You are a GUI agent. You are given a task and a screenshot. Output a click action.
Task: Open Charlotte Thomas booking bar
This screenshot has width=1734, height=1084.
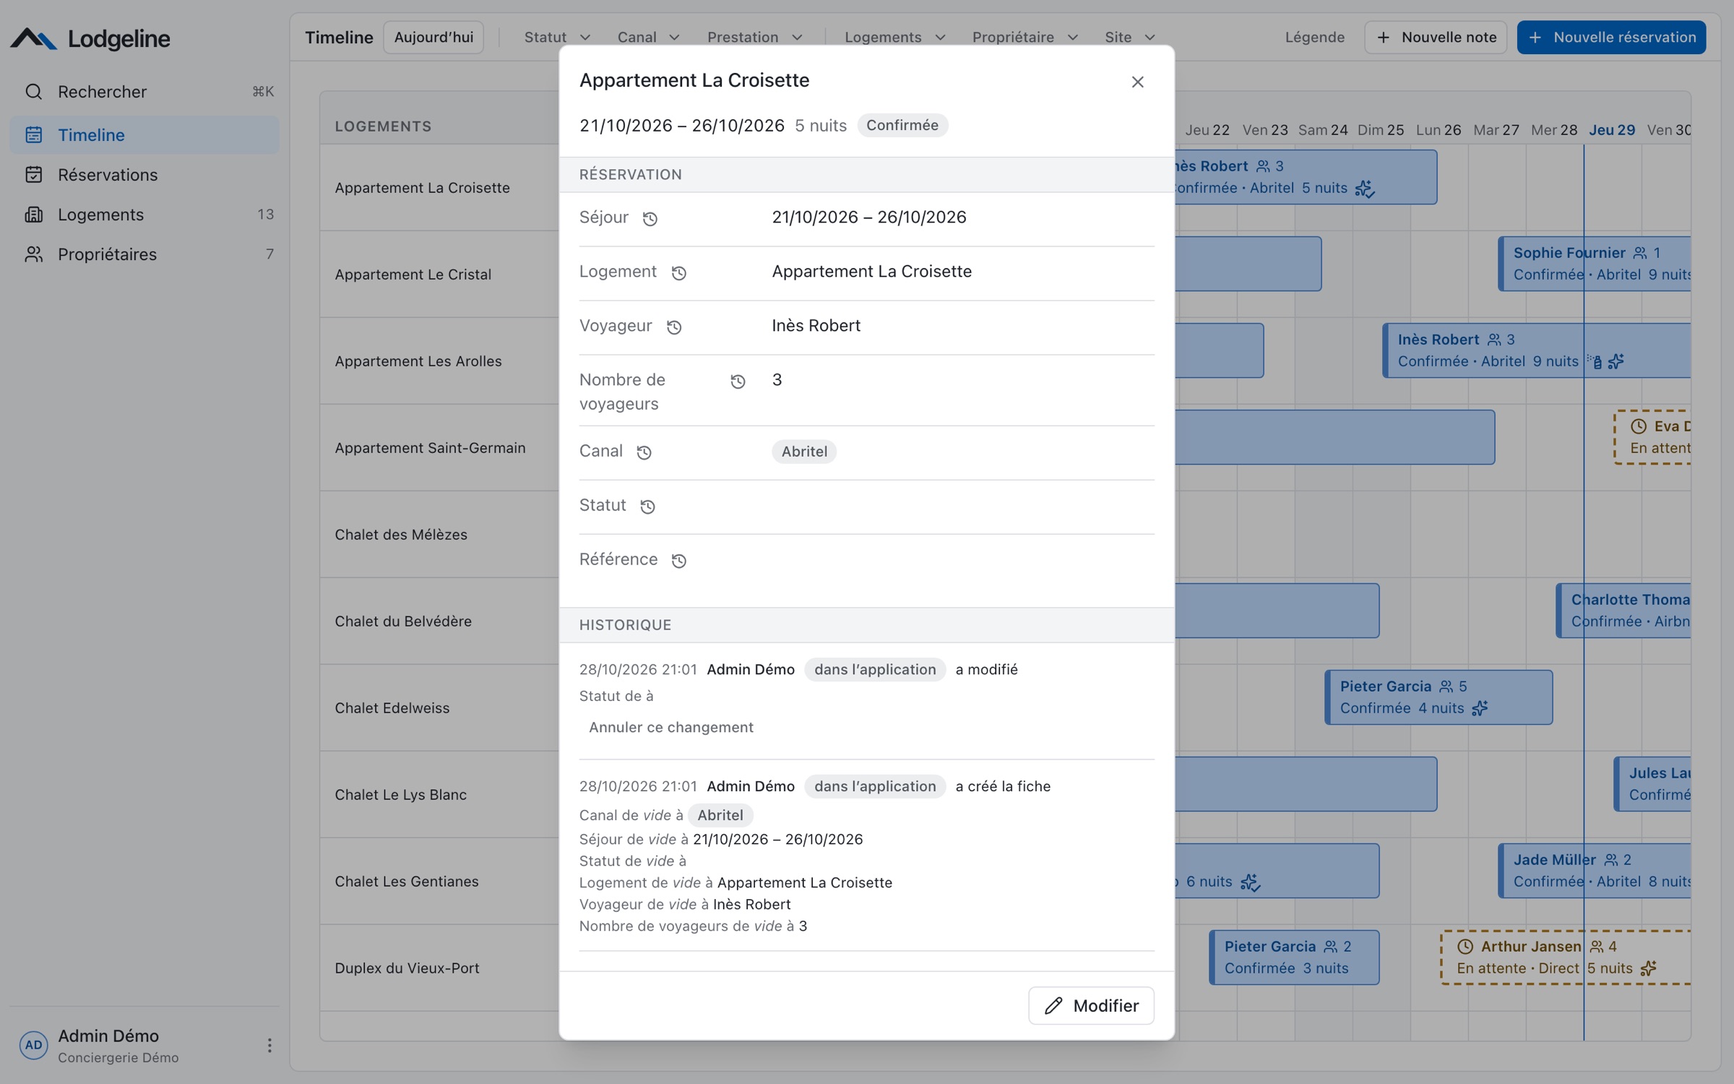[1623, 611]
